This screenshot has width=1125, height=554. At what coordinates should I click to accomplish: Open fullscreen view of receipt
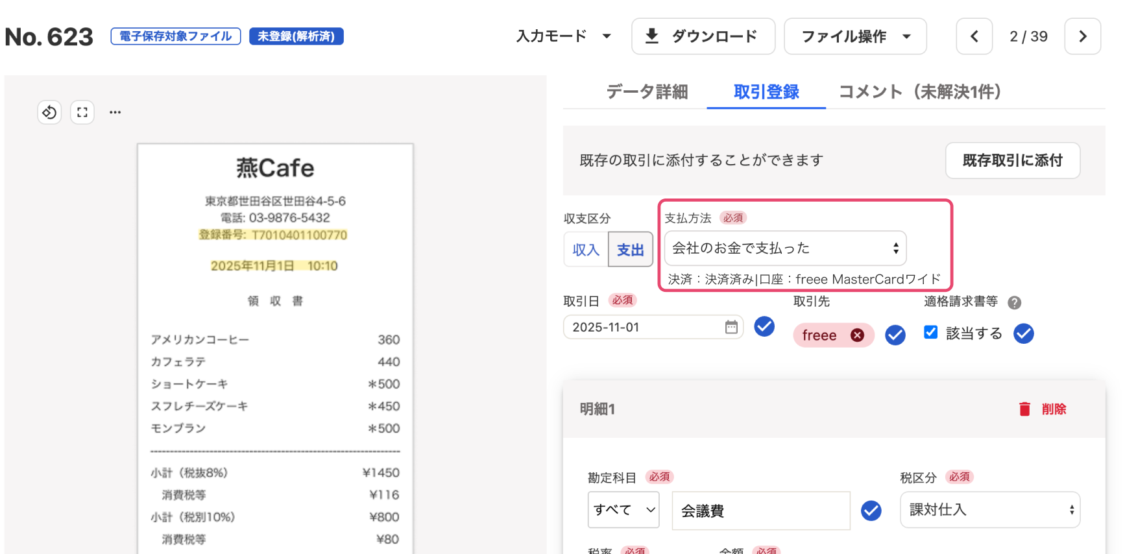pos(82,112)
